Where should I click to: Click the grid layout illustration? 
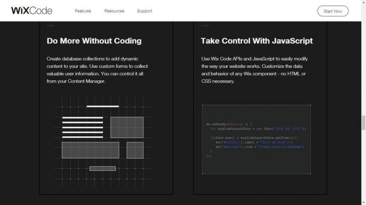click(103, 141)
